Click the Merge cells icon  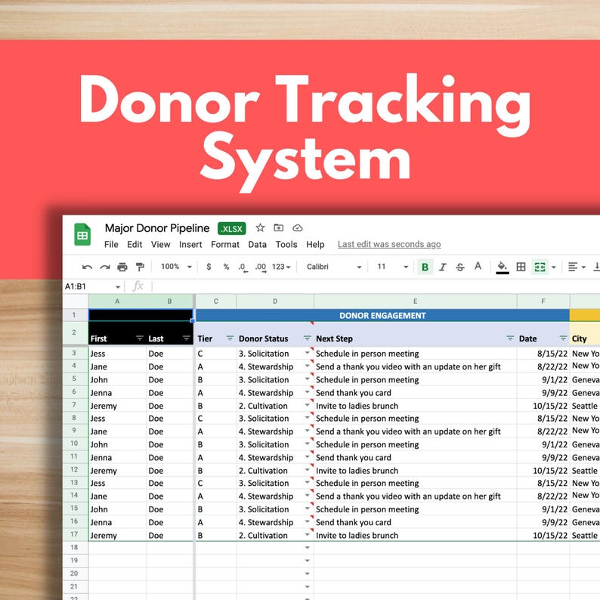540,267
